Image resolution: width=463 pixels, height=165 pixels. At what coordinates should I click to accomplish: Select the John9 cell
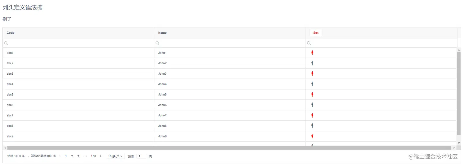(x=230, y=136)
